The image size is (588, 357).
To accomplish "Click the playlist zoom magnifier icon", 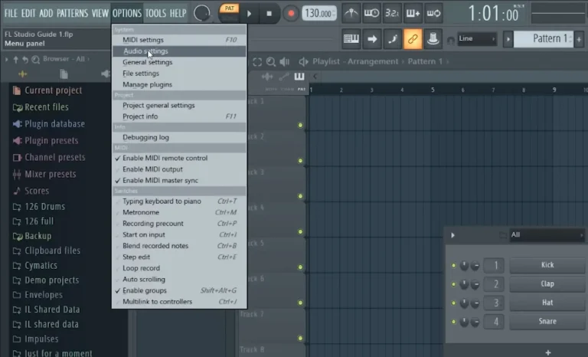I will click(271, 61).
